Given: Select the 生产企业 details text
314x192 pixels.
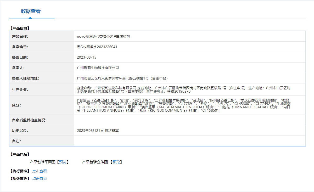Looking at the screenshot, I should pos(183,90).
